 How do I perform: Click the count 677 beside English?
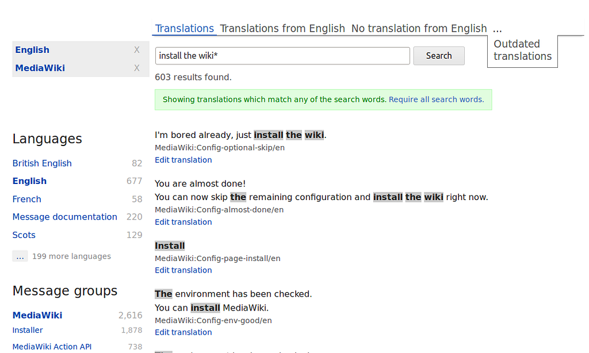134,181
